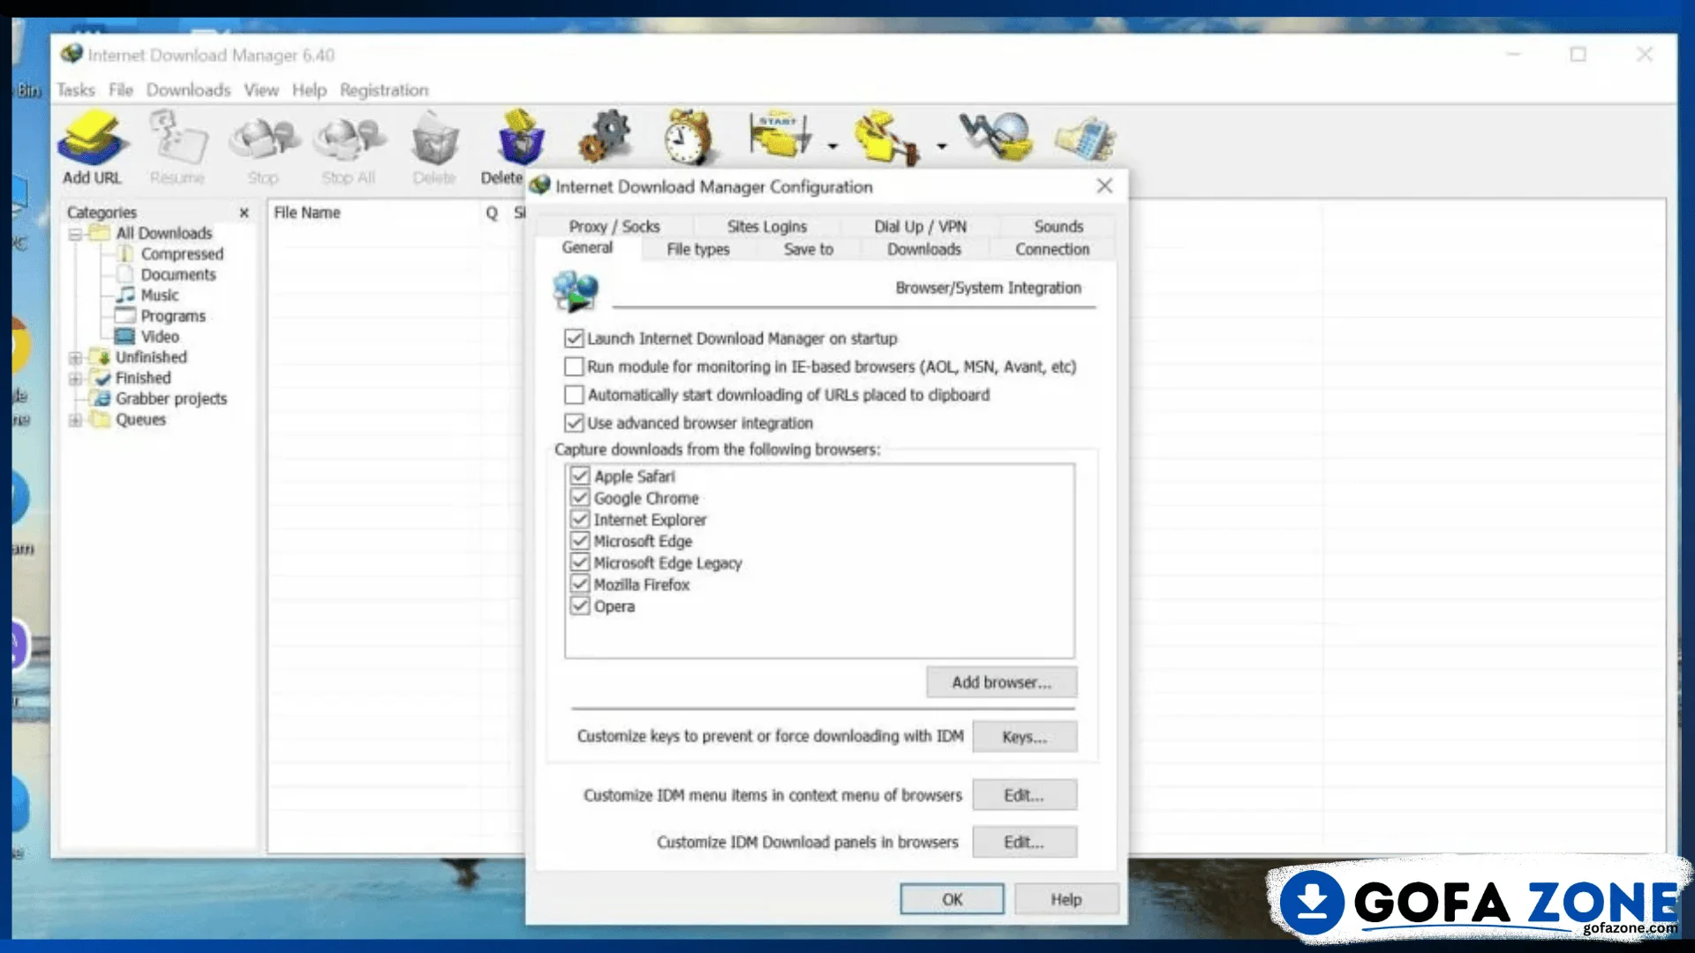The height and width of the screenshot is (953, 1695).
Task: Open the Start Queue dropdown arrow
Action: tap(832, 147)
